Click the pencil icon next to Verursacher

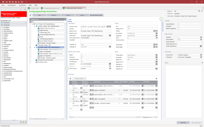pos(157,33)
